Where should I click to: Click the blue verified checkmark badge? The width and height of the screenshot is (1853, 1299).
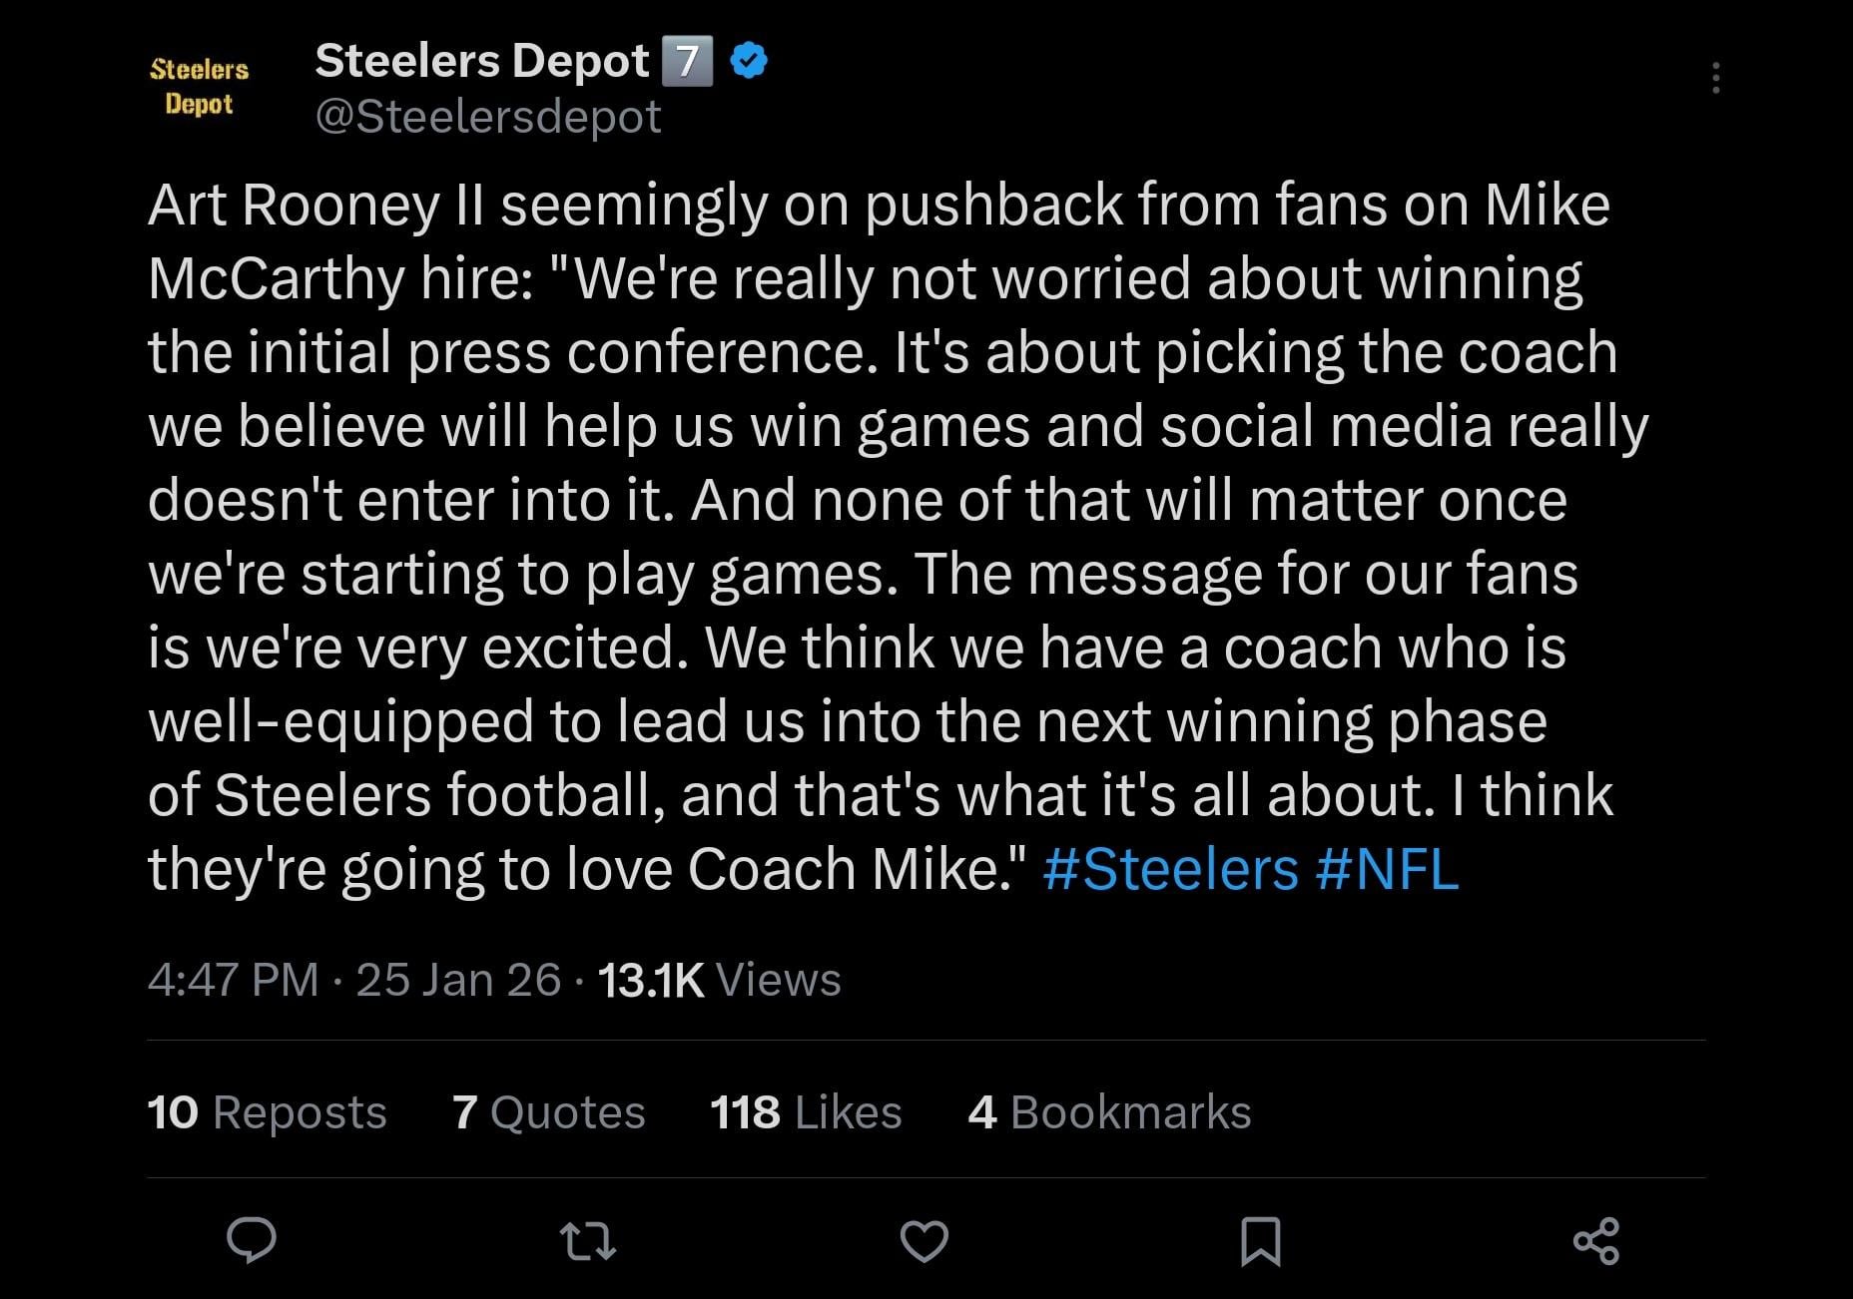tap(749, 62)
